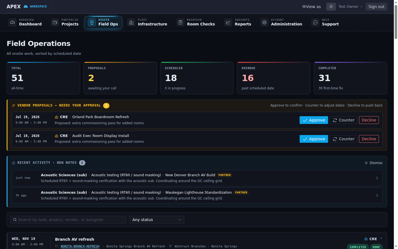Click the Recent Activity header chat icon
The height and width of the screenshot is (249, 398).
(14, 163)
